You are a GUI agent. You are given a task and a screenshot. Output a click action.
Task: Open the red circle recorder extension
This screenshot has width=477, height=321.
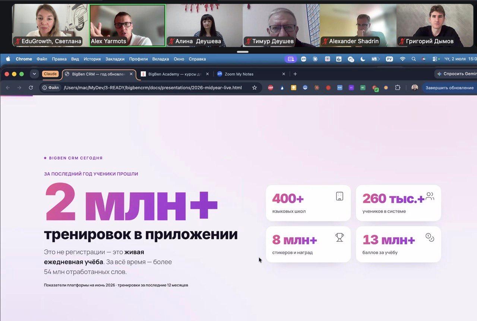[328, 88]
